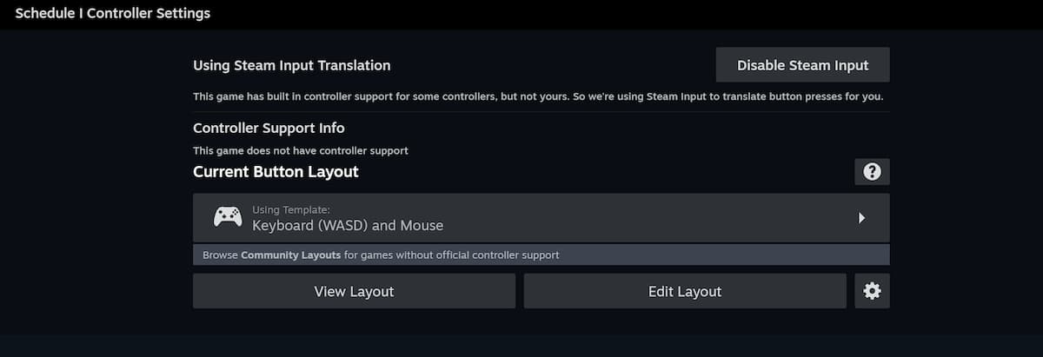
Task: Click the 'Controller Support Info' heading
Action: click(x=269, y=128)
